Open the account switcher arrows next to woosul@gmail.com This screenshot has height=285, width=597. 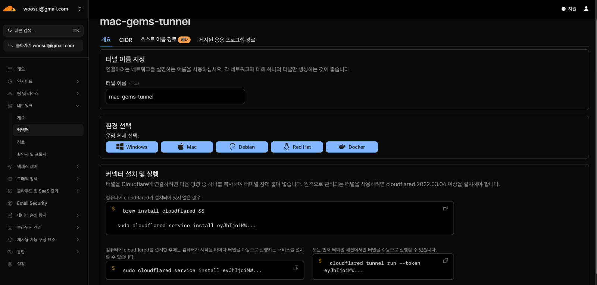(79, 9)
